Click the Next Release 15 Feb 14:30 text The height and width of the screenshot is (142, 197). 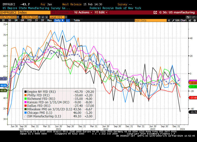(82, 4)
